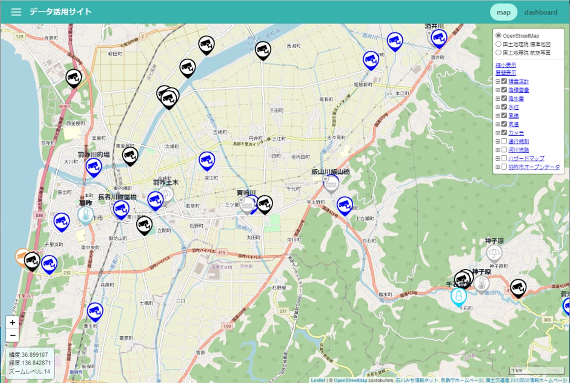Click the 縮小表示 link in layer panel

click(505, 65)
